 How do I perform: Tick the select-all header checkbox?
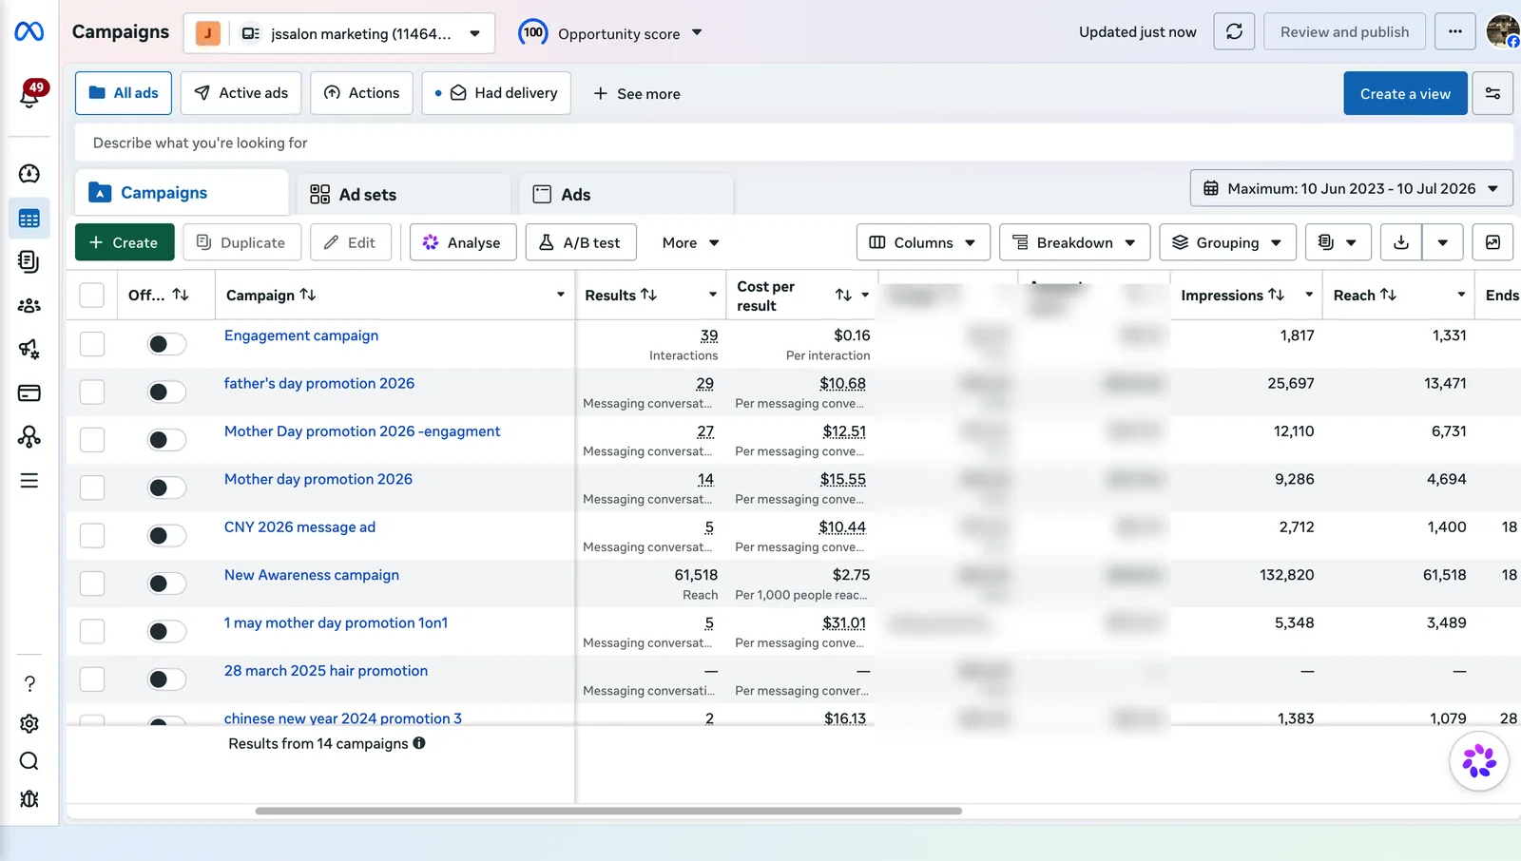tap(92, 295)
